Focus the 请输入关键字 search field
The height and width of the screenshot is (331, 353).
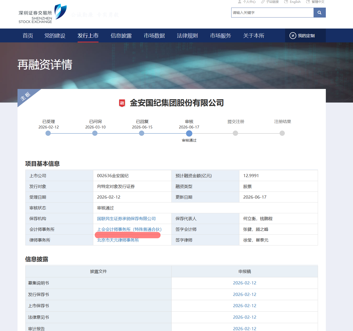click(x=272, y=13)
